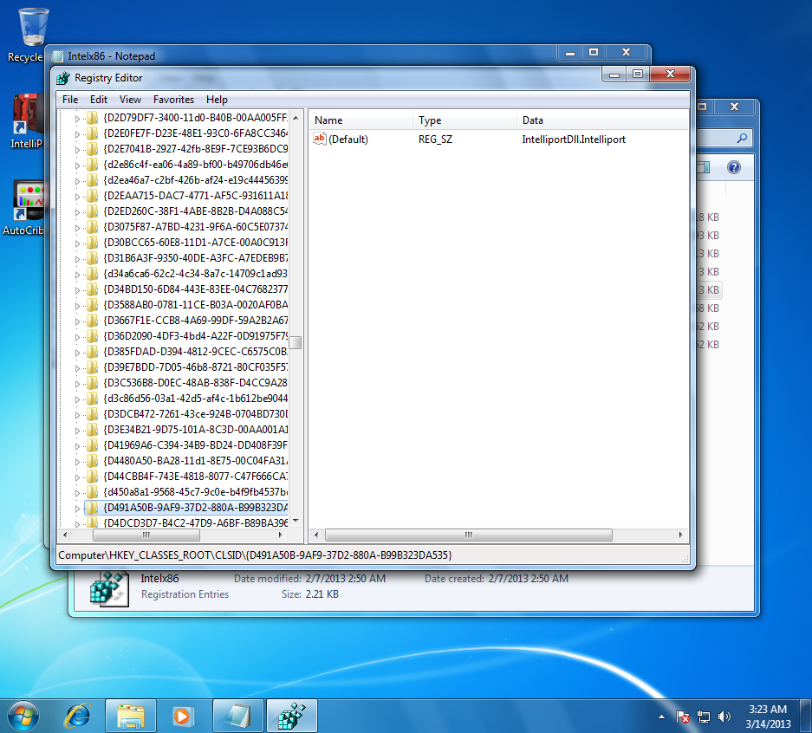This screenshot has height=733, width=812.
Task: Show hidden system tray icons arrow
Action: (661, 717)
